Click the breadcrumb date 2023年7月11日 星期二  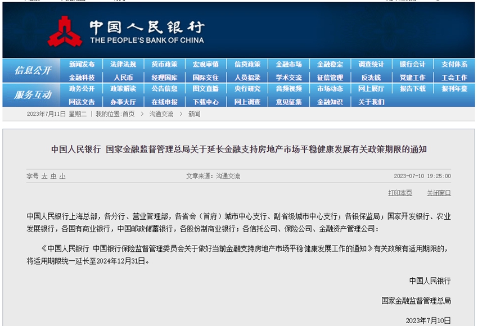(57, 114)
